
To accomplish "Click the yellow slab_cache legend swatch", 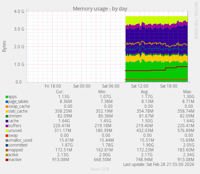I will point(7,111).
